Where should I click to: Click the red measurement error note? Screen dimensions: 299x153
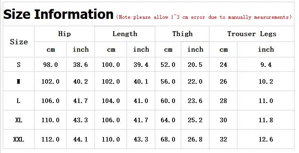point(204,17)
